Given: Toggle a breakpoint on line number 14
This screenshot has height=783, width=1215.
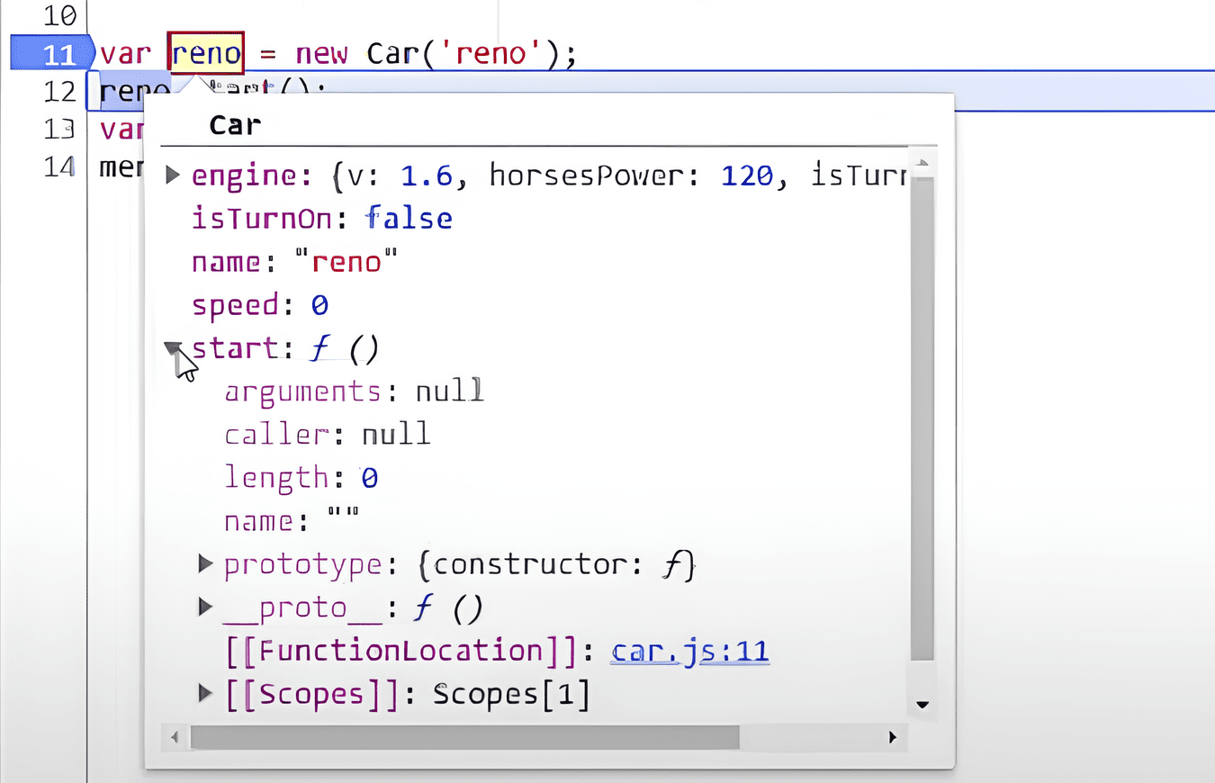Looking at the screenshot, I should 59,167.
